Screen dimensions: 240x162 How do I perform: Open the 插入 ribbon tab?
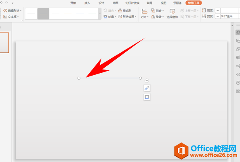coord(87,3)
